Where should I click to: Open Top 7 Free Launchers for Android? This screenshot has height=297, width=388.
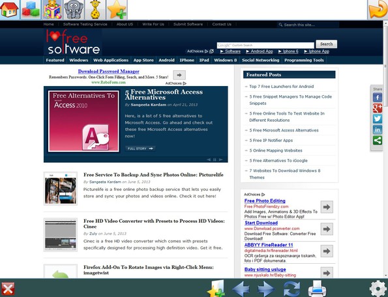(281, 87)
